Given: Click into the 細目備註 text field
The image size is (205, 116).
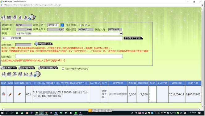Looking at the screenshot, I should click(69, 56).
